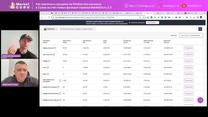This screenshot has width=208, height=117.
Task: Open external link for 'лоферы женские летние'
Action: pyautogui.click(x=60, y=93)
